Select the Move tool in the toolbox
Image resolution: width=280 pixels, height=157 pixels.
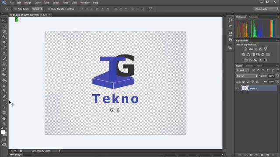coord(4,21)
